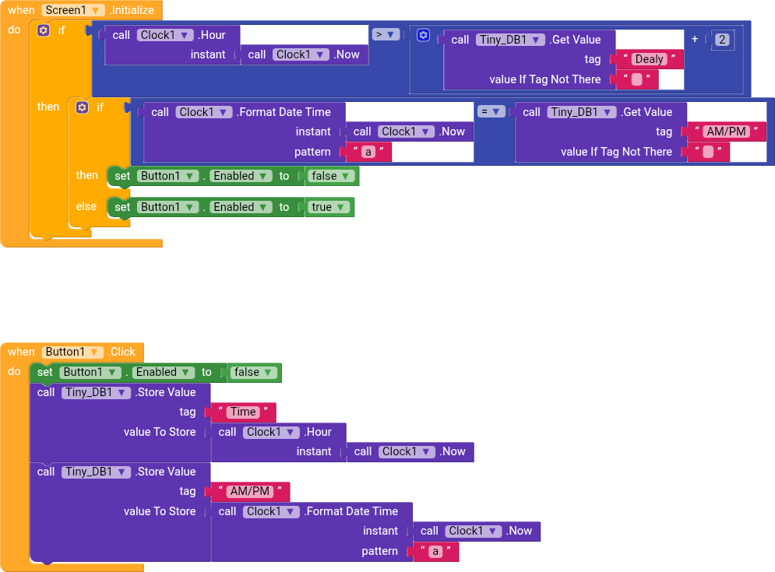Click the blue gear on the addition block
Image resolution: width=775 pixels, height=572 pixels.
[423, 36]
